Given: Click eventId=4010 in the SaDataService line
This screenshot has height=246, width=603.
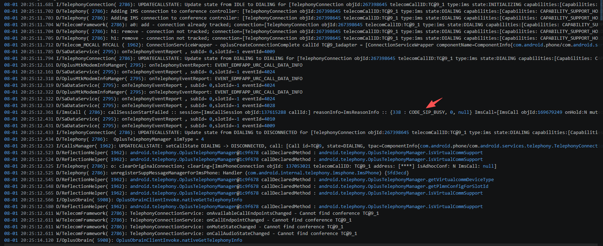Looking at the screenshot, I should (x=258, y=119).
